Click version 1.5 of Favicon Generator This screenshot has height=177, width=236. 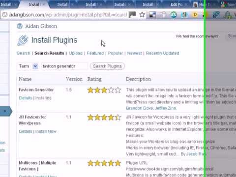coord(69,90)
